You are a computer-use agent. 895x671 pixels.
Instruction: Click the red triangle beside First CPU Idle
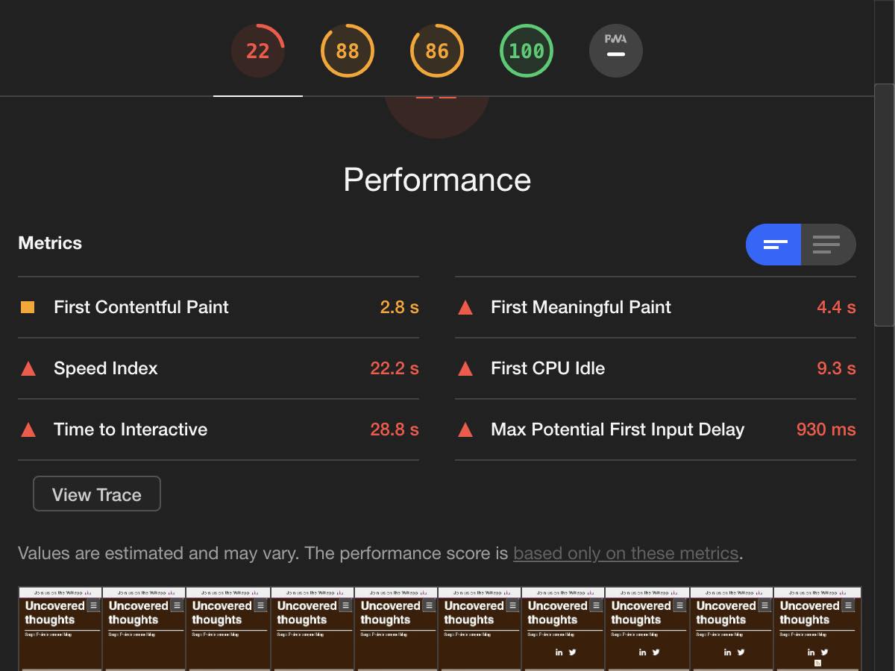click(x=465, y=368)
